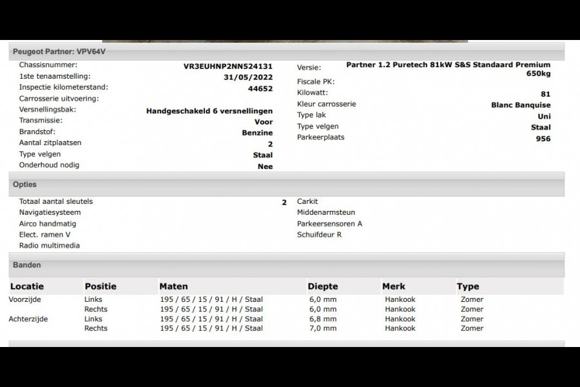Select the 1ste tenaamstelling date 31/05/2022
This screenshot has height=387, width=580.
247,75
